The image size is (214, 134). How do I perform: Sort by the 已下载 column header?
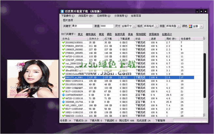111,39
